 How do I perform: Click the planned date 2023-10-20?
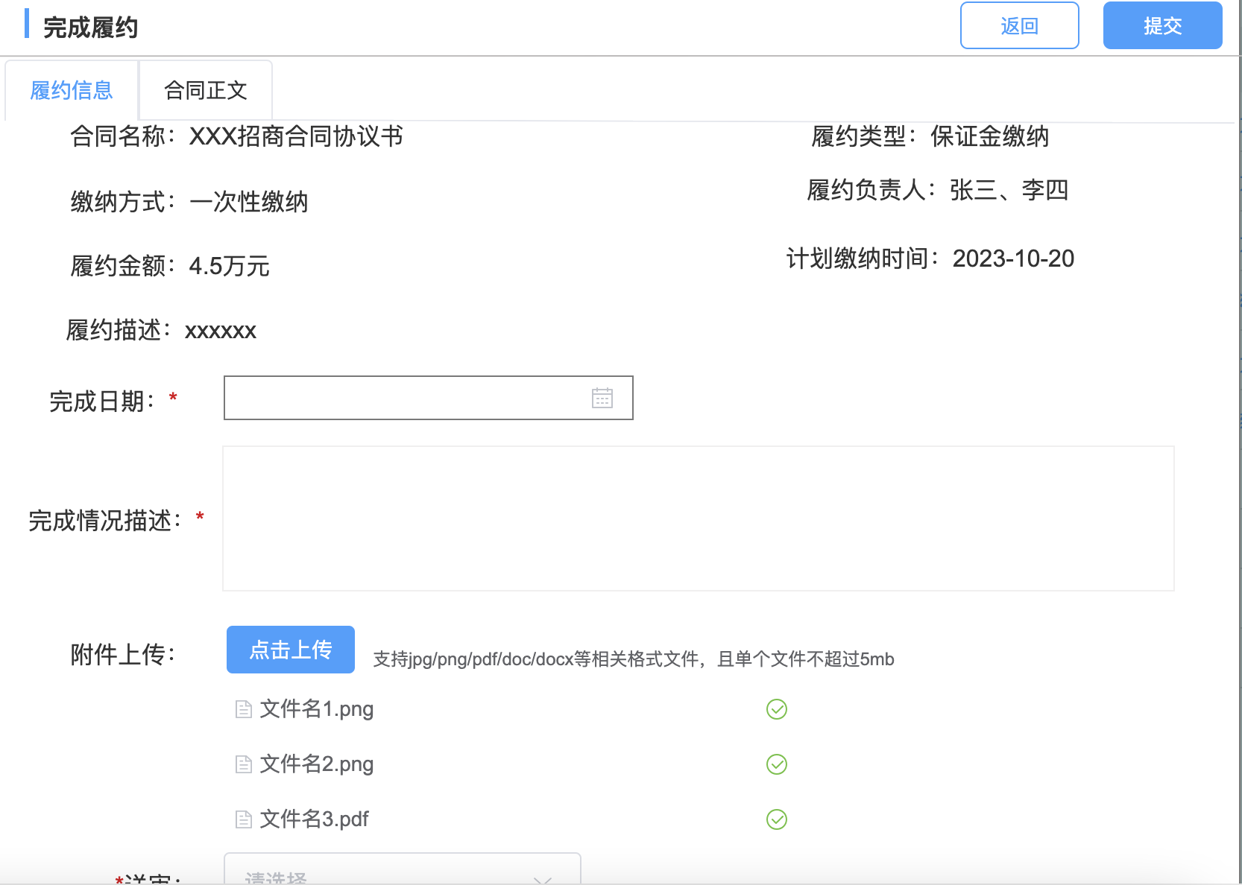(x=1013, y=258)
